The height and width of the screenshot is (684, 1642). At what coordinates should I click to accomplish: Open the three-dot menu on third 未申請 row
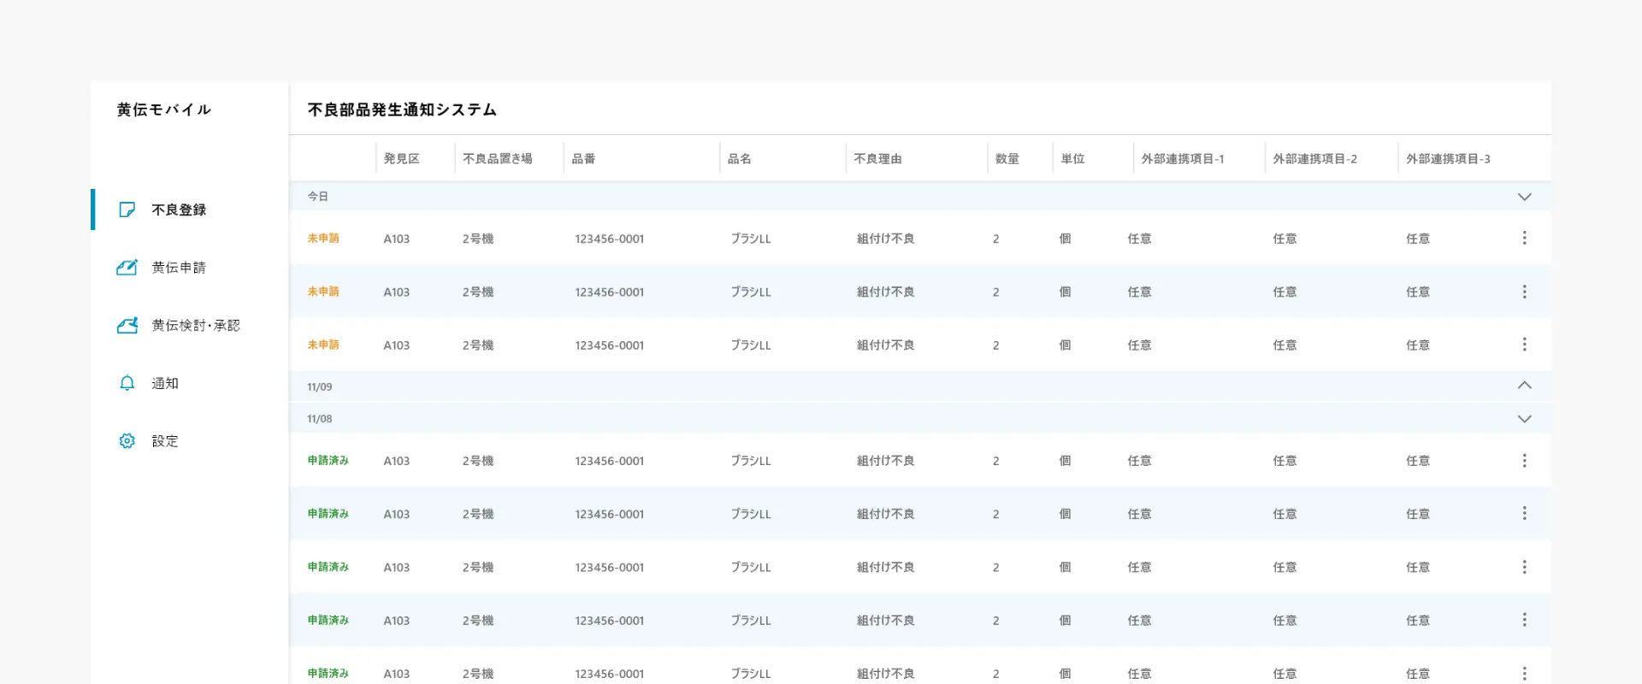(1524, 345)
